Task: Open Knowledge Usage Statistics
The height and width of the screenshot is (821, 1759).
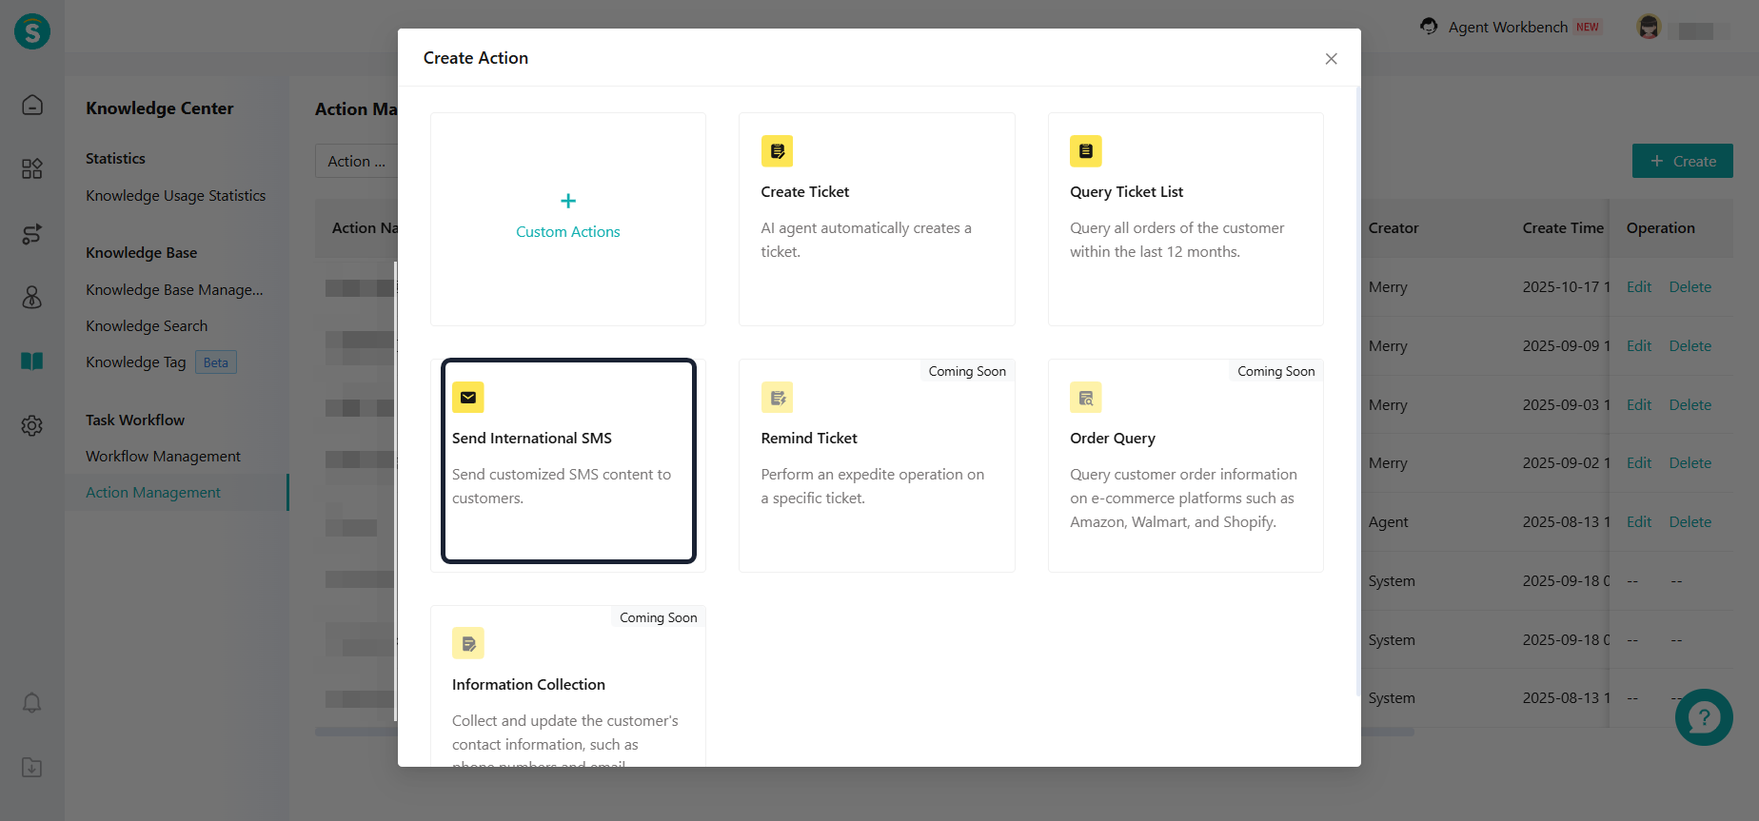Action: pos(175,196)
